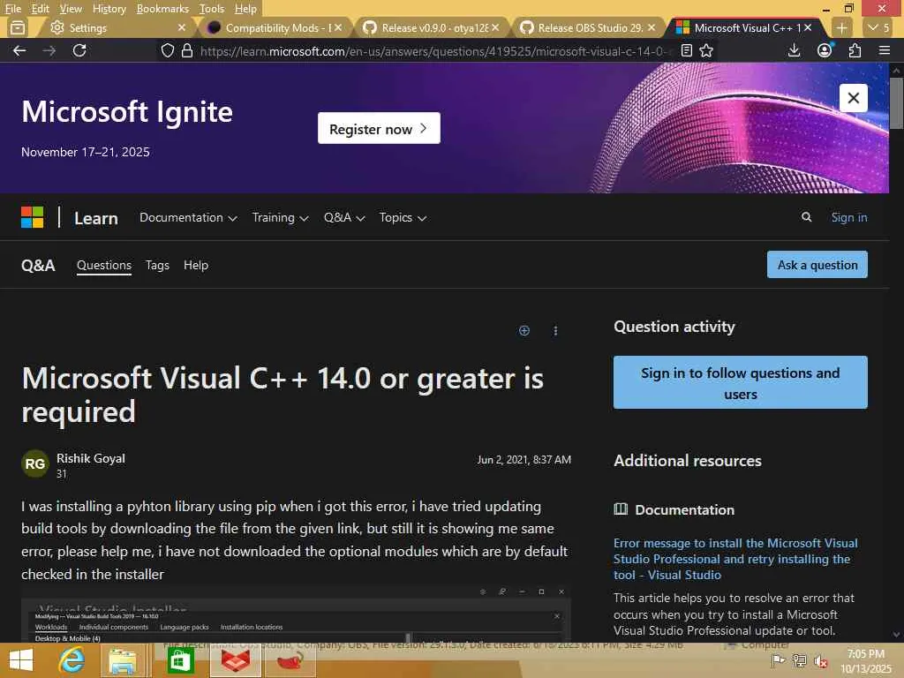The image size is (904, 678).
Task: Open the red fox app in the taskbar
Action: tap(235, 660)
